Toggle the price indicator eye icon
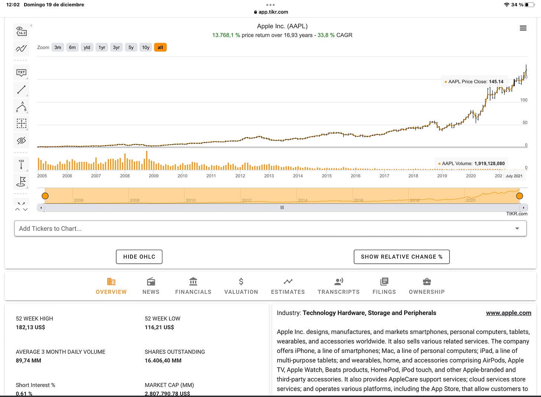 22,31
